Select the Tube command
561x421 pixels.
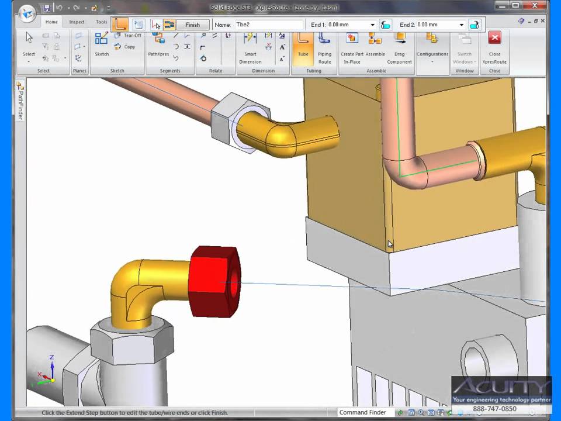tap(303, 49)
